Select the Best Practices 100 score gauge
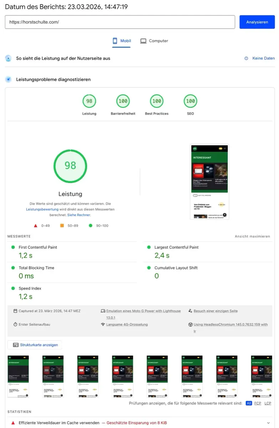 pos(157,101)
